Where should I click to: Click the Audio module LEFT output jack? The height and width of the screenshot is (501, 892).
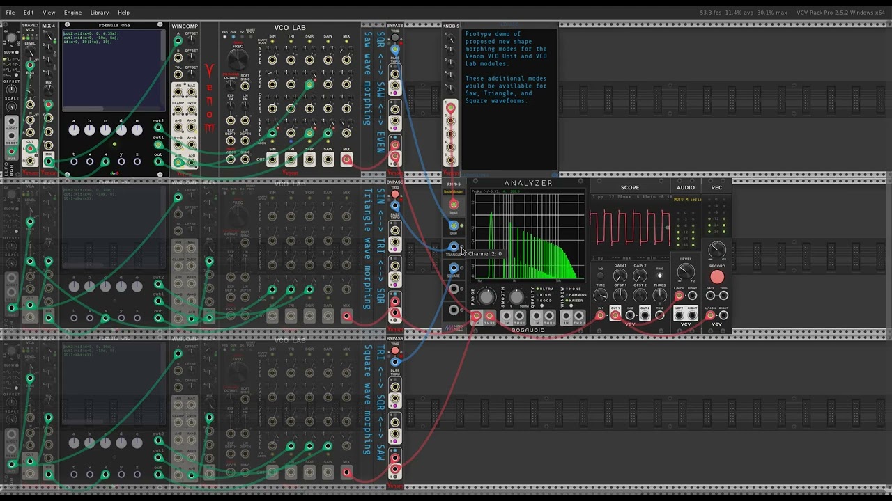pos(679,315)
